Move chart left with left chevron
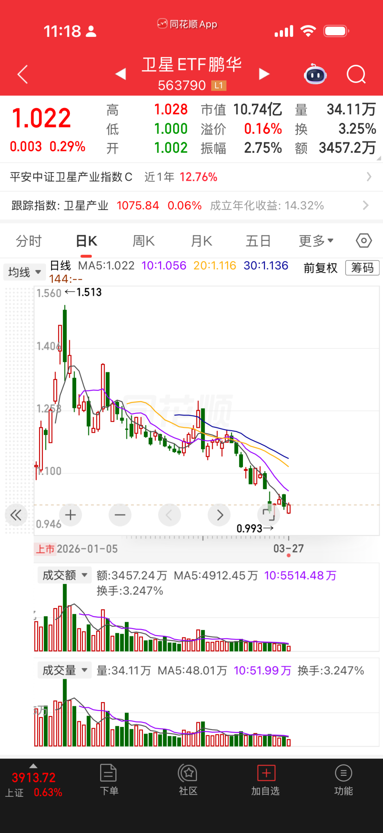 (169, 515)
